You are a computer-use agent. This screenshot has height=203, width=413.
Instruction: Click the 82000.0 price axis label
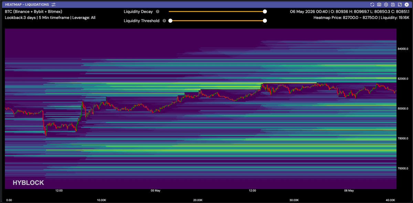[x=403, y=79]
